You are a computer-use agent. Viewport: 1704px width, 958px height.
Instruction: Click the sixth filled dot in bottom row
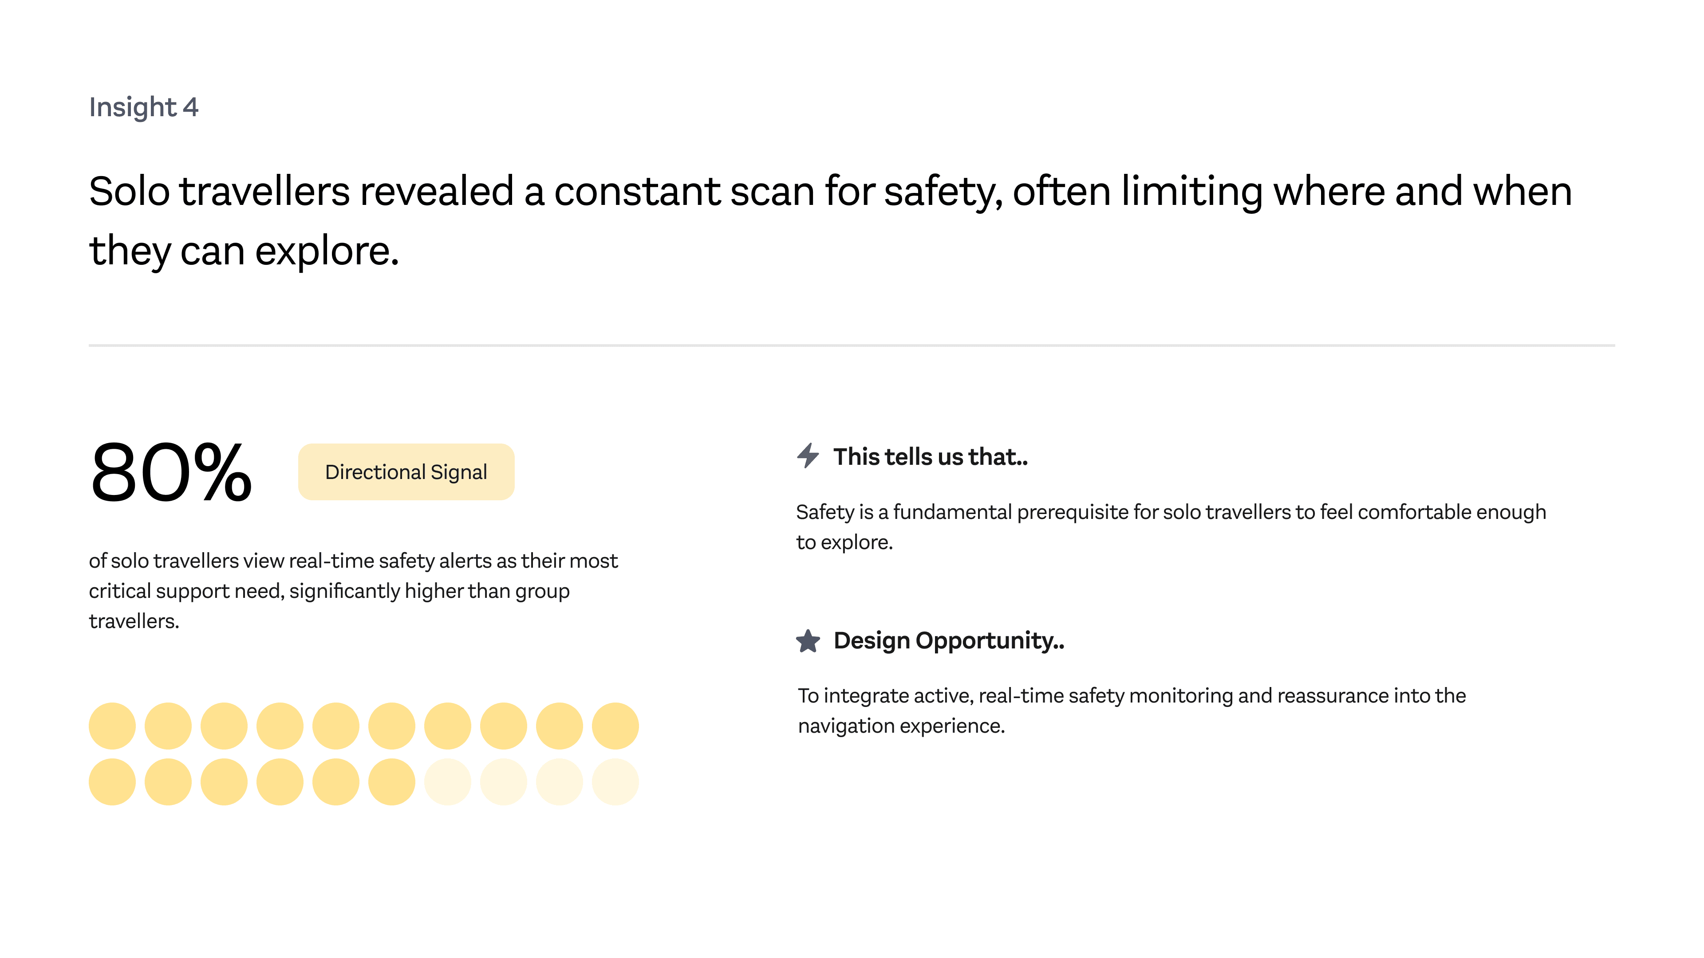click(x=391, y=782)
